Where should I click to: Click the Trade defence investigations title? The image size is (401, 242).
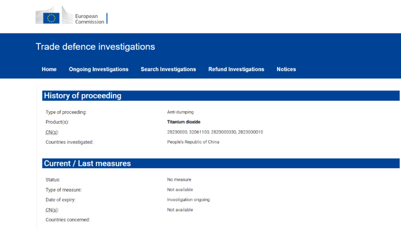95,47
